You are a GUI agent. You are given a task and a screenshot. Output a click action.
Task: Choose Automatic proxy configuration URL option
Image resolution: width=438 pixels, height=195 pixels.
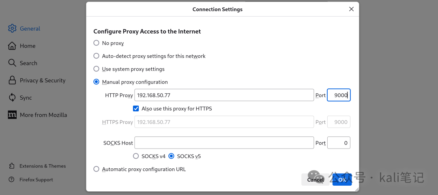coord(97,169)
